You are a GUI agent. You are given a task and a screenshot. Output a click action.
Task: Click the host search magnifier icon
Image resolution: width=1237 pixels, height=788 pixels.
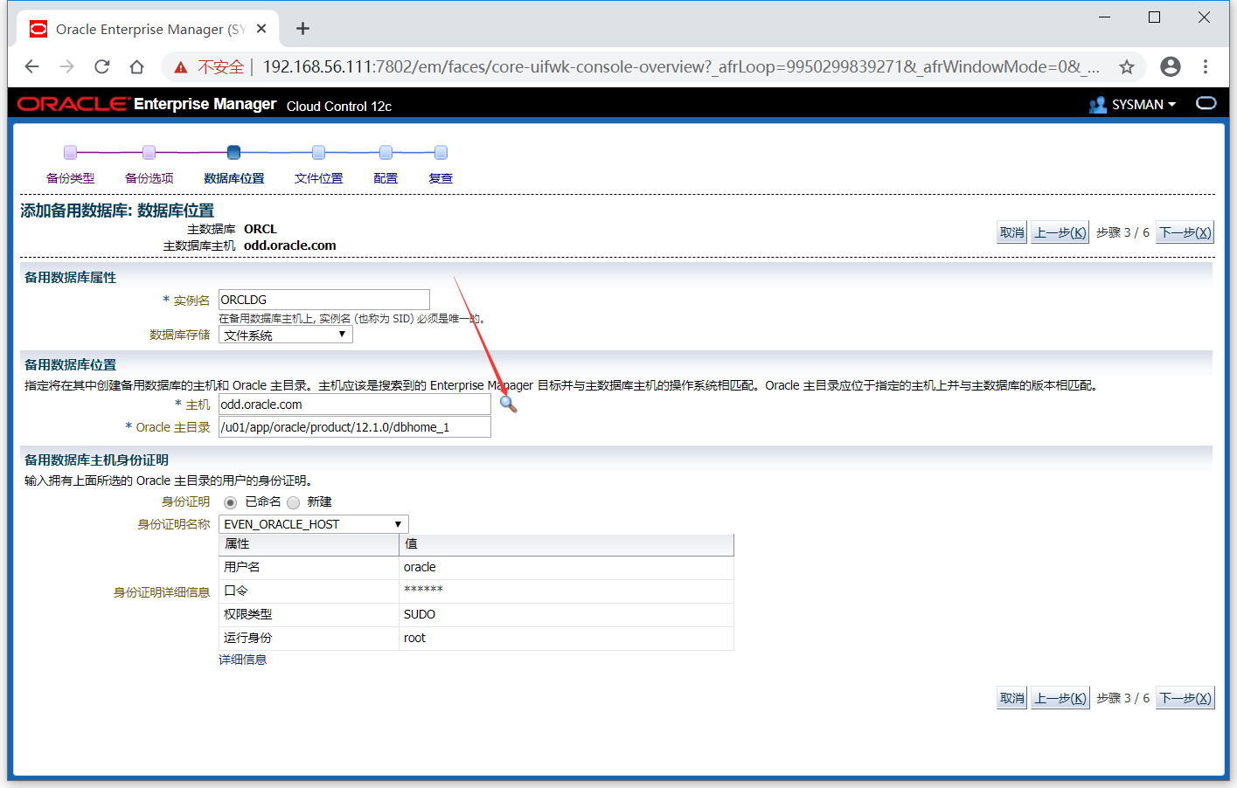click(508, 404)
